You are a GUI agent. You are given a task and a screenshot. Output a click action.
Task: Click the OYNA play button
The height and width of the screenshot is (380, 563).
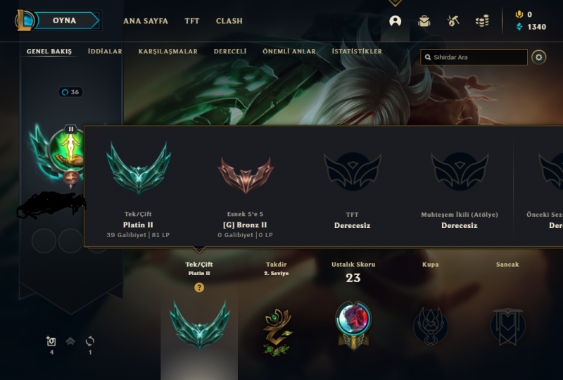65,20
